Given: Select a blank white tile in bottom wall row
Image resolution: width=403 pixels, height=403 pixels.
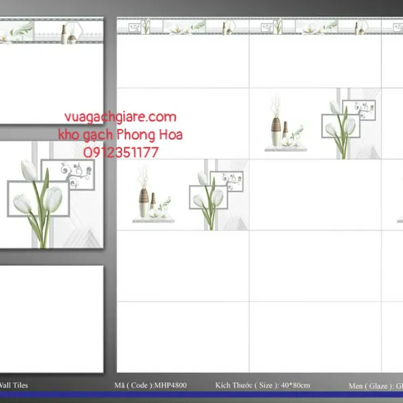Looking at the screenshot, I should tap(183, 336).
